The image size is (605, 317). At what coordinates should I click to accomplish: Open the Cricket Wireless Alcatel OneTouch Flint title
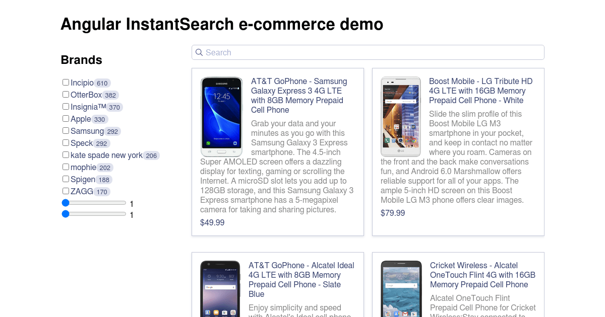pyautogui.click(x=482, y=275)
